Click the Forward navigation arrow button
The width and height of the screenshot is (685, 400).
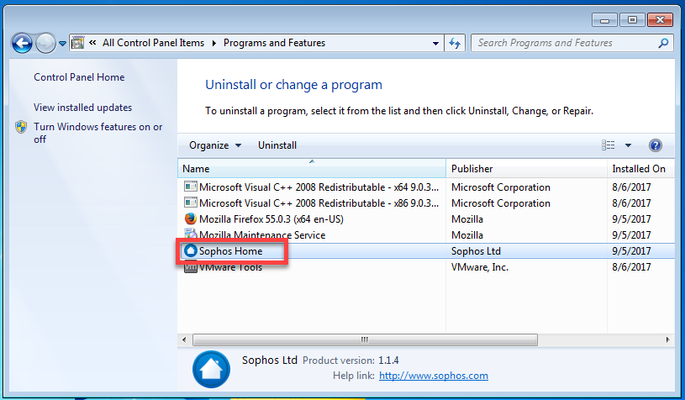tap(46, 43)
